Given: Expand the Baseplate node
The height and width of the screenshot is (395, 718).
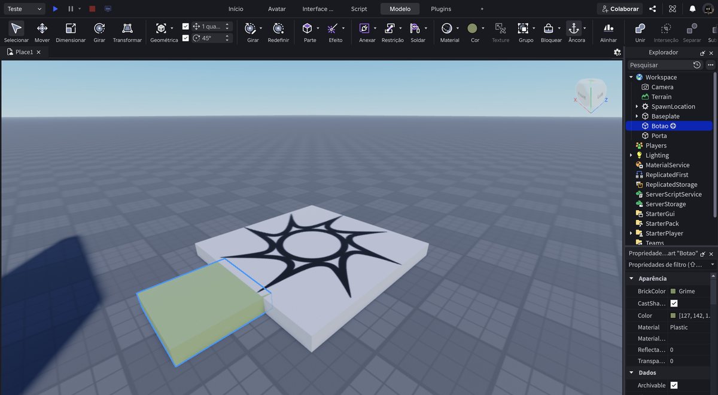Looking at the screenshot, I should pyautogui.click(x=637, y=116).
